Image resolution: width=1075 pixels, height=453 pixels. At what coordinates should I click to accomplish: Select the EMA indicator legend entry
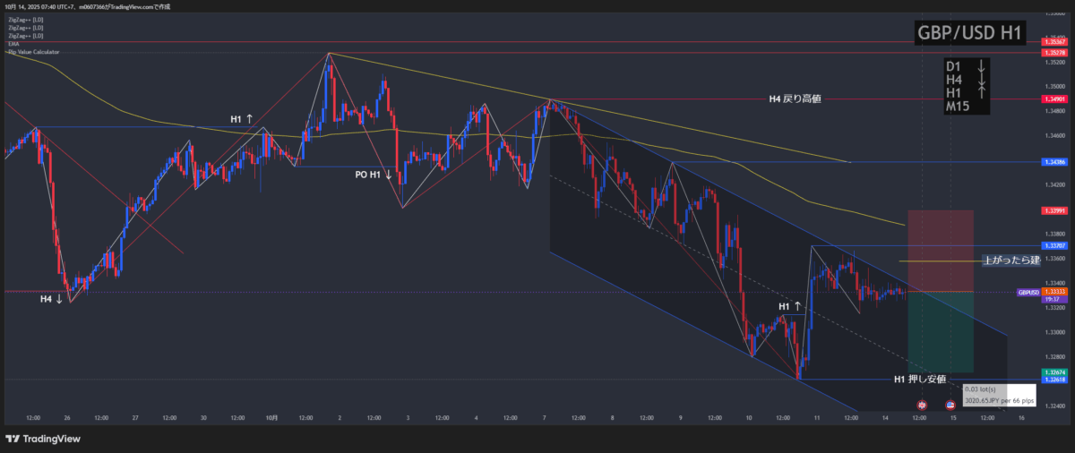(13, 44)
